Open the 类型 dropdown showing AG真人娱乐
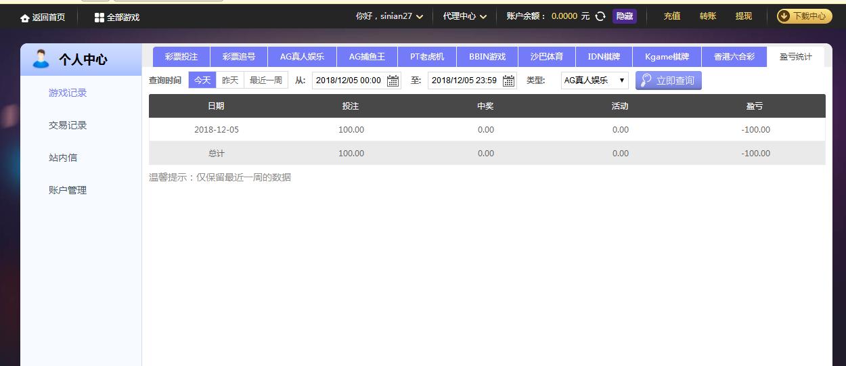Viewport: 846px width, 366px height. tap(594, 81)
